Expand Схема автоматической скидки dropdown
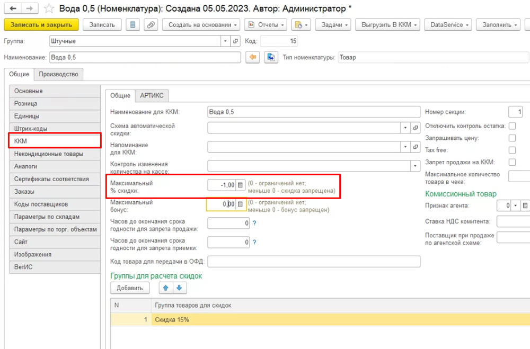The width and height of the screenshot is (530, 349). (x=405, y=128)
